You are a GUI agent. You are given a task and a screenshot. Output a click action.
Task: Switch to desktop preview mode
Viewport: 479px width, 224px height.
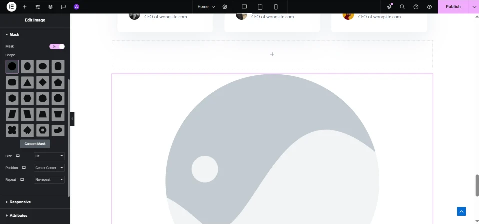(244, 7)
